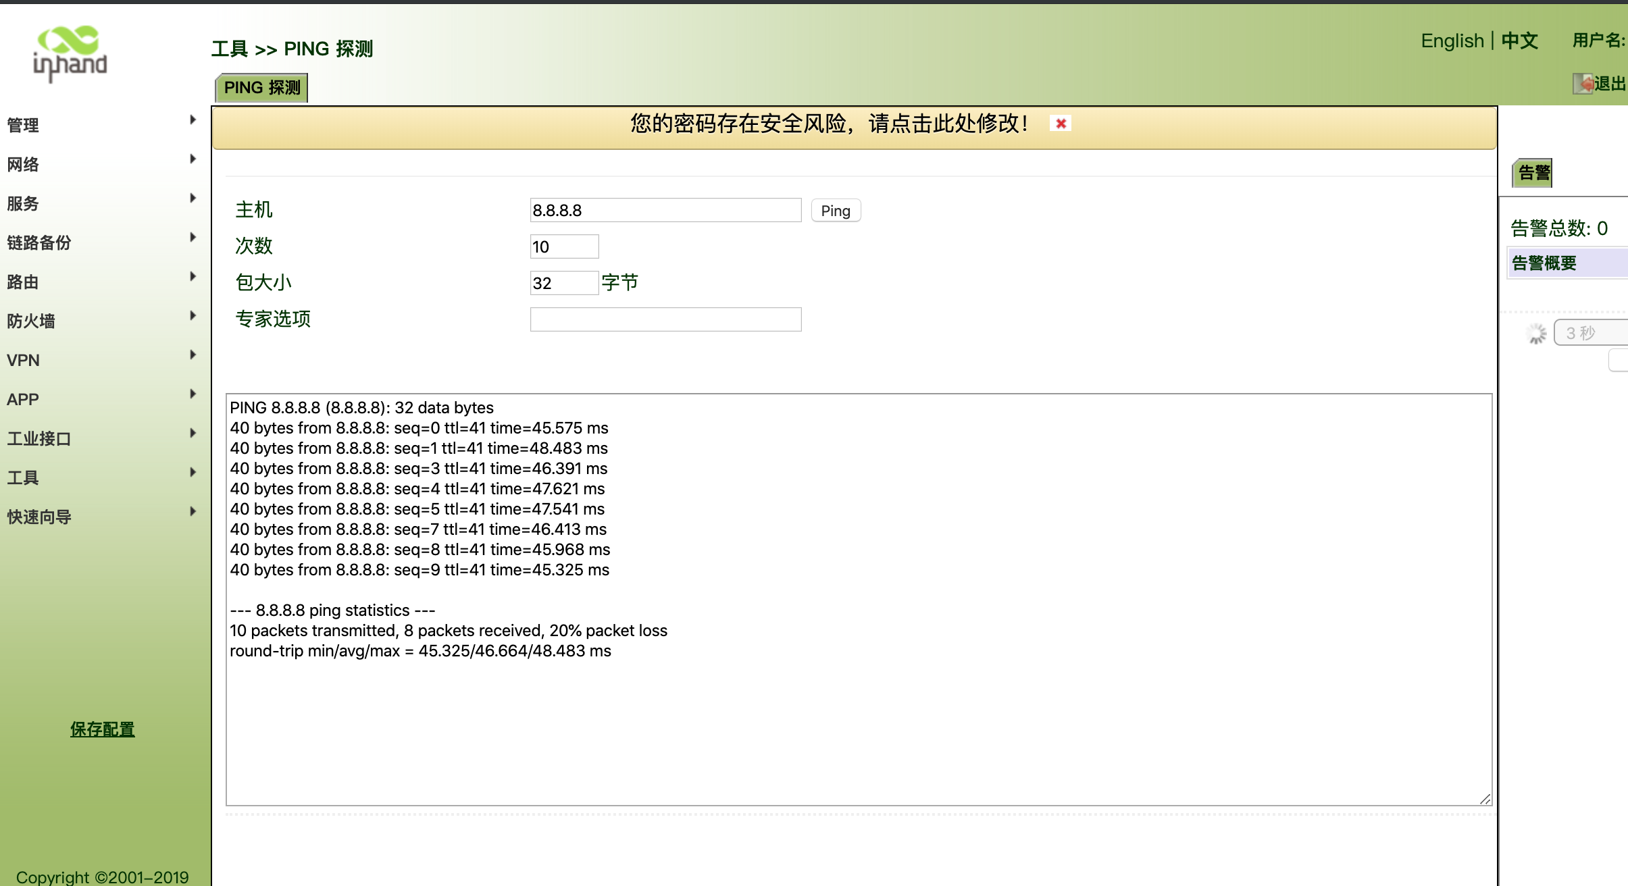Open the VPN sidebar menu
The height and width of the screenshot is (886, 1628).
(x=24, y=360)
